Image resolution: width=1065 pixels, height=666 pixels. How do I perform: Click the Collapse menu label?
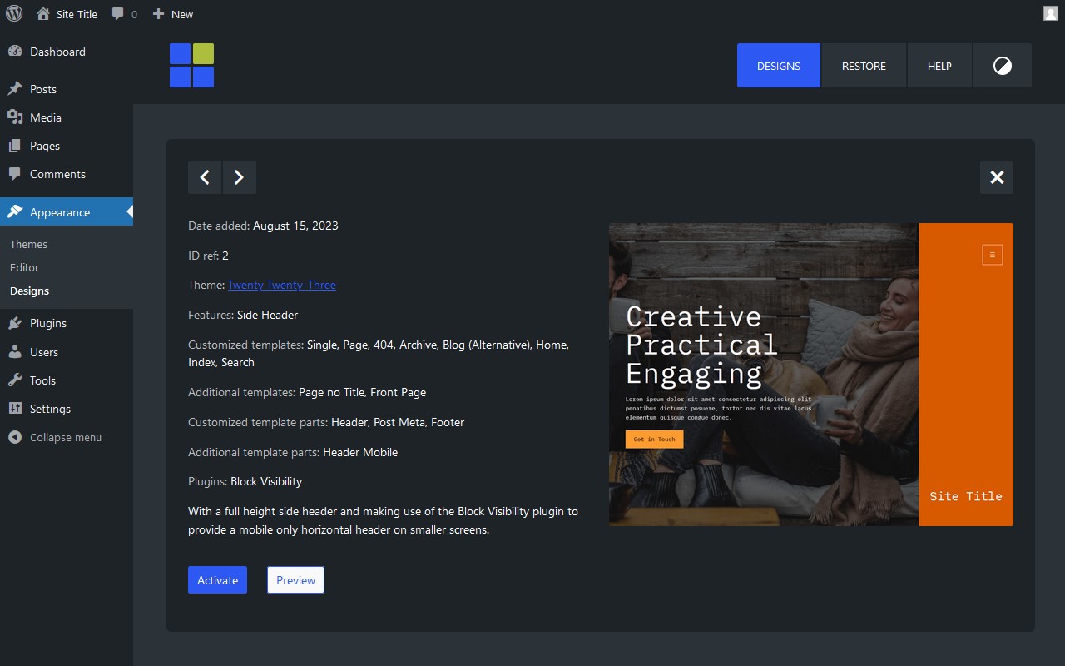click(66, 437)
